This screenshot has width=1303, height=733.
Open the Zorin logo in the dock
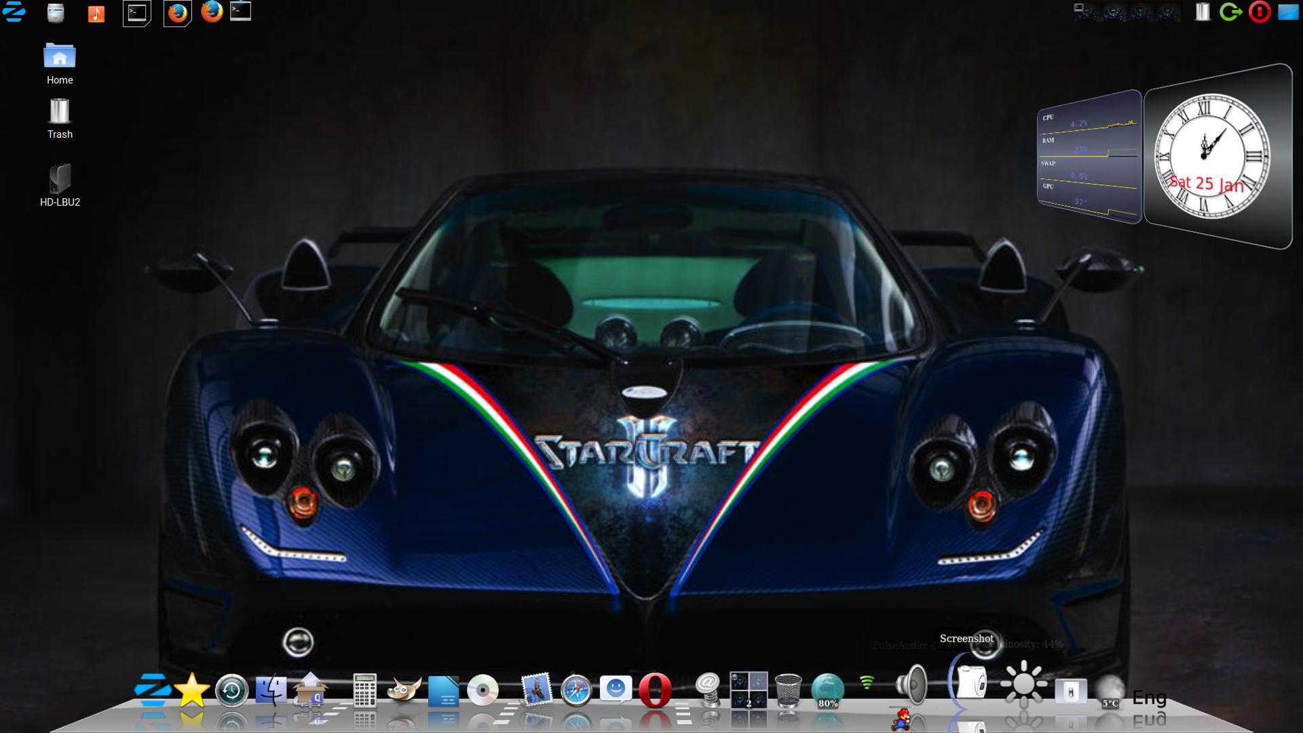pyautogui.click(x=153, y=690)
